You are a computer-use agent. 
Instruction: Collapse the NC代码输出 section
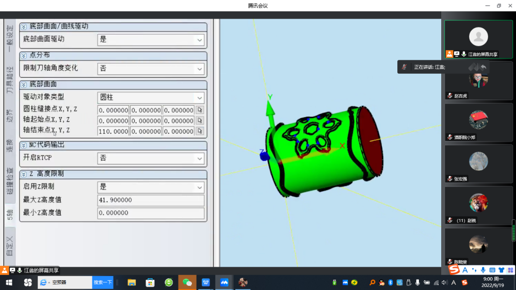pyautogui.click(x=24, y=146)
